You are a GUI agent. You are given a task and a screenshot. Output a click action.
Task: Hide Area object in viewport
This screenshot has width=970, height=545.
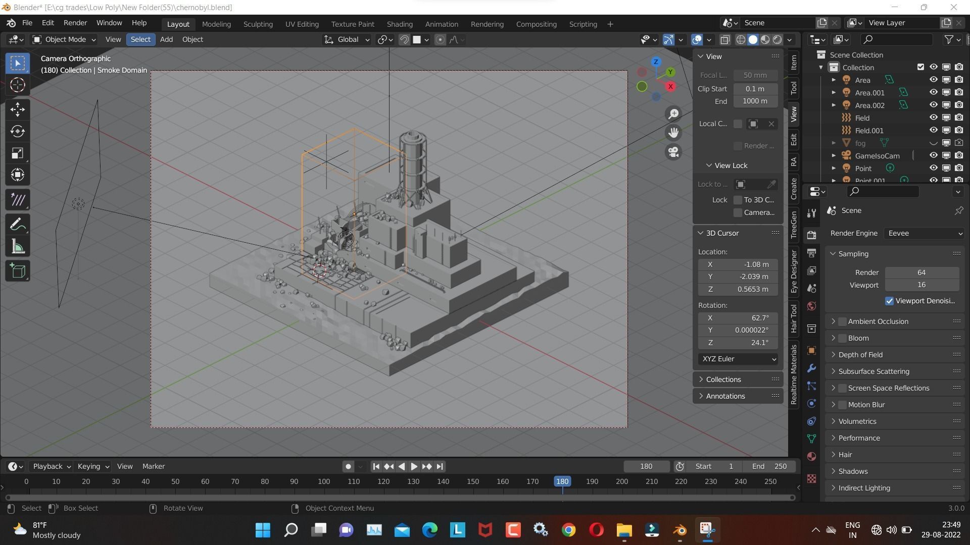(x=933, y=80)
